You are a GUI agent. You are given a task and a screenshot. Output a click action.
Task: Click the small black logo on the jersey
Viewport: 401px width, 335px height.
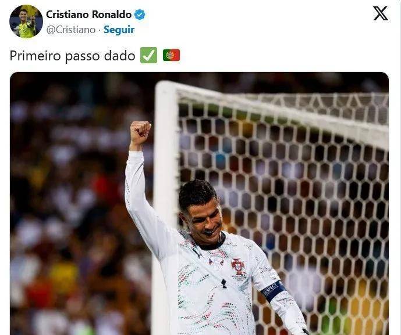click(224, 283)
